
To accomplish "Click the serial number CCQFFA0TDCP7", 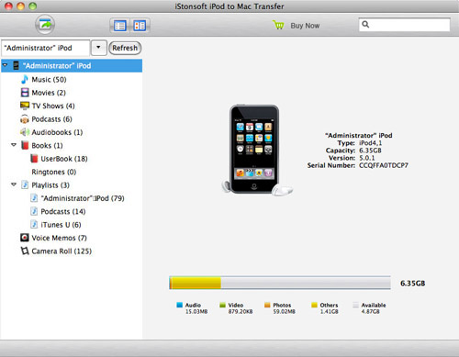I will pyautogui.click(x=384, y=165).
